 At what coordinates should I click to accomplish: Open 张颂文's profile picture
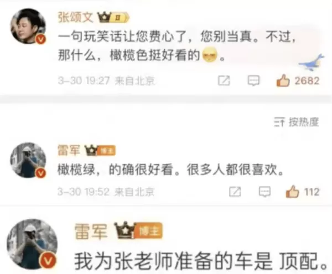click(x=28, y=26)
